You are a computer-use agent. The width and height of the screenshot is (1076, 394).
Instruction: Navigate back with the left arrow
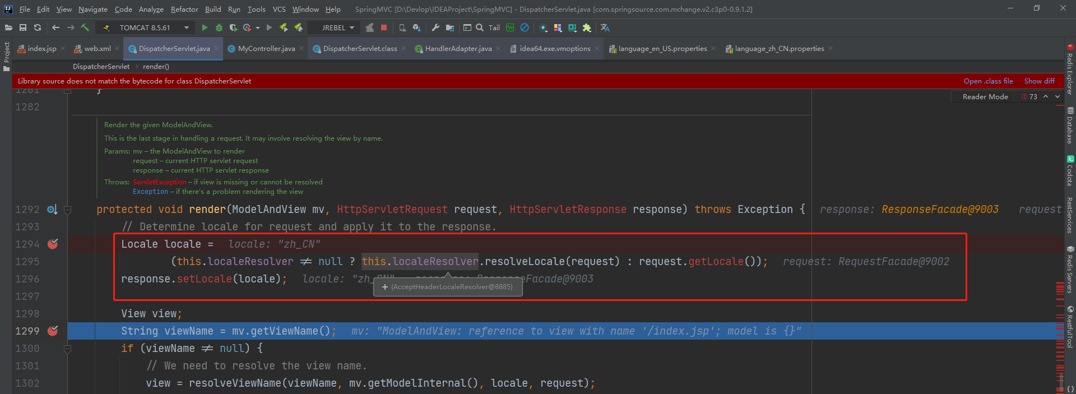coord(55,27)
